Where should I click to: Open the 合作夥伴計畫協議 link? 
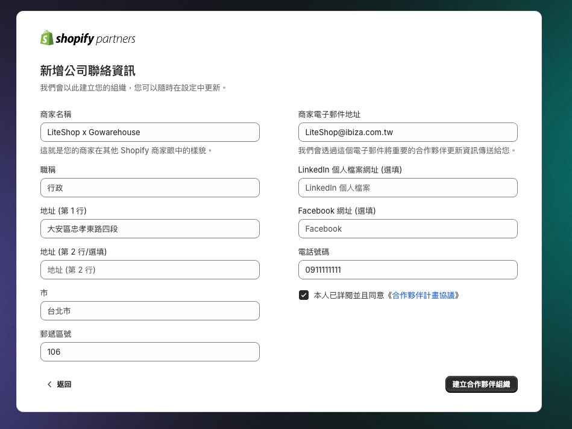click(426, 295)
